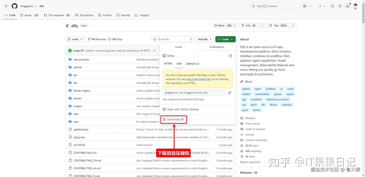
Task: Open your profile avatar menu
Action: tap(355, 6)
